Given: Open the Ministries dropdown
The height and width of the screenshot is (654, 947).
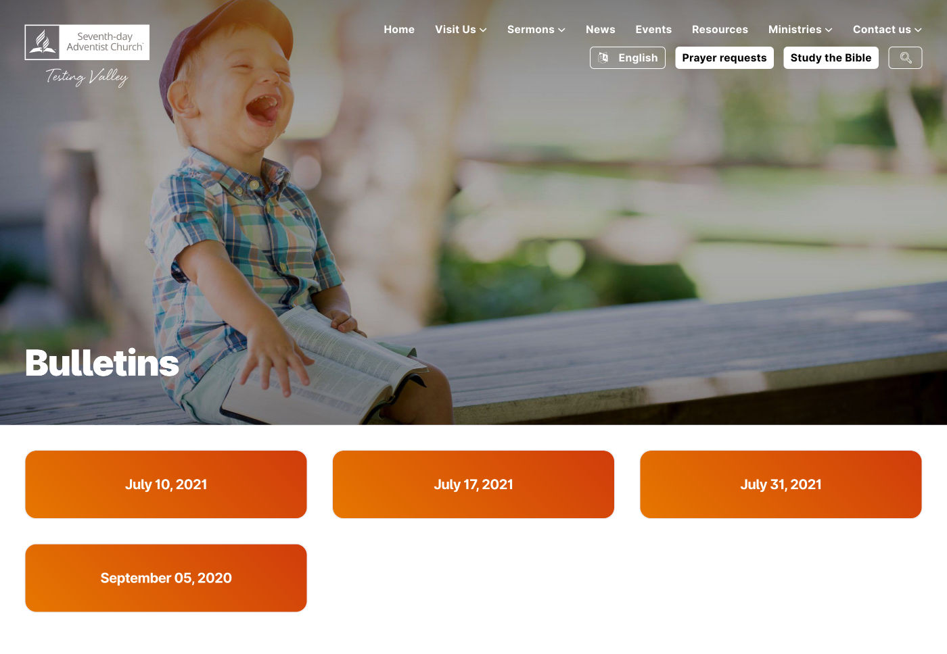Looking at the screenshot, I should tap(800, 30).
